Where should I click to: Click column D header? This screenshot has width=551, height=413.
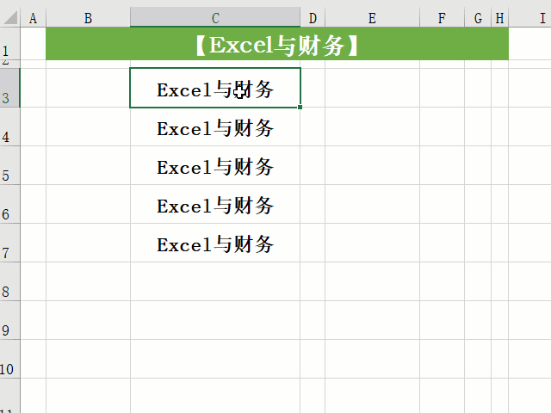pyautogui.click(x=313, y=18)
